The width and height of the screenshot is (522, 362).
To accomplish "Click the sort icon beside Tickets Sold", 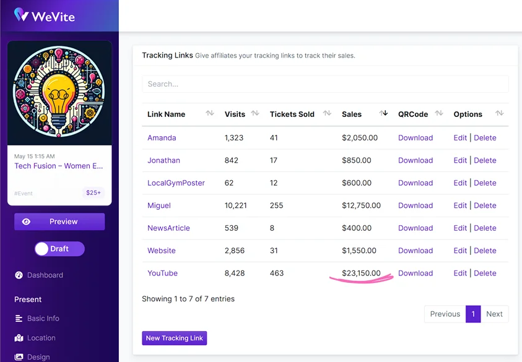I will (x=327, y=114).
